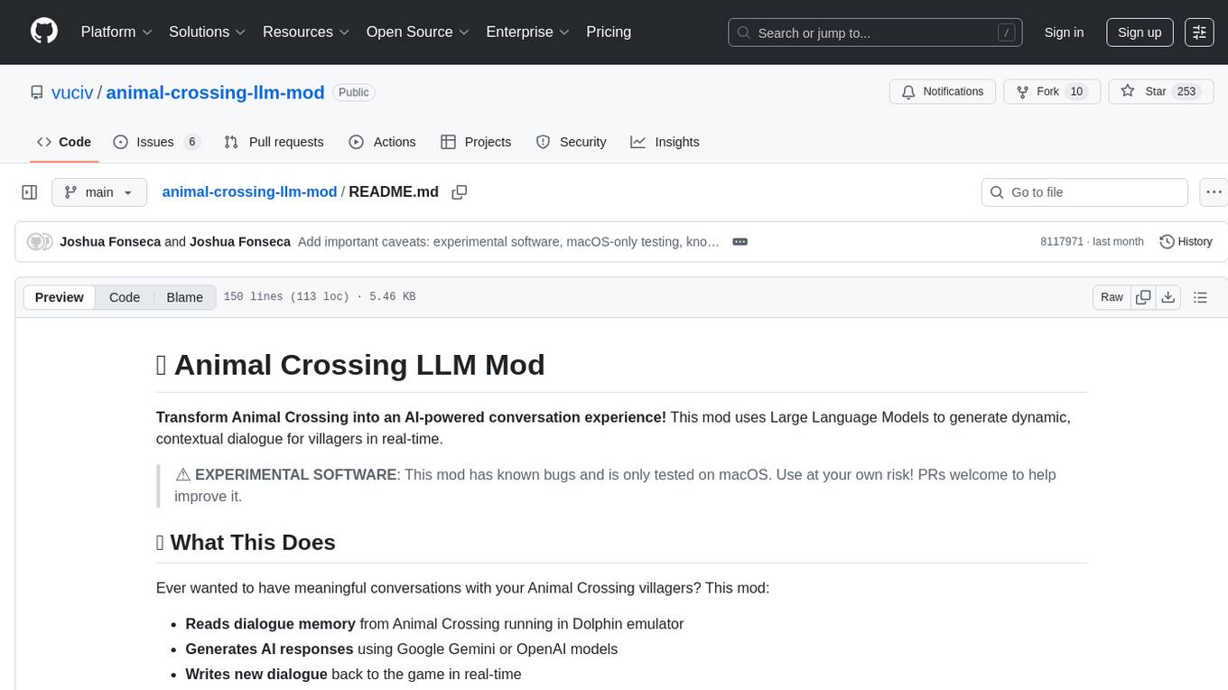Click the 150 lines file info text
This screenshot has width=1228, height=690.
pos(320,297)
